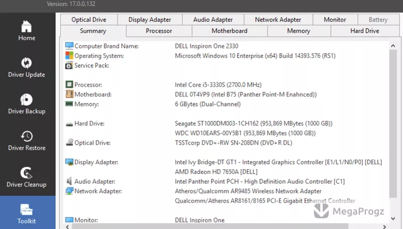Viewport: 403px width, 229px height.
Task: Open Driver Restore in sidebar
Action: [x=27, y=141]
